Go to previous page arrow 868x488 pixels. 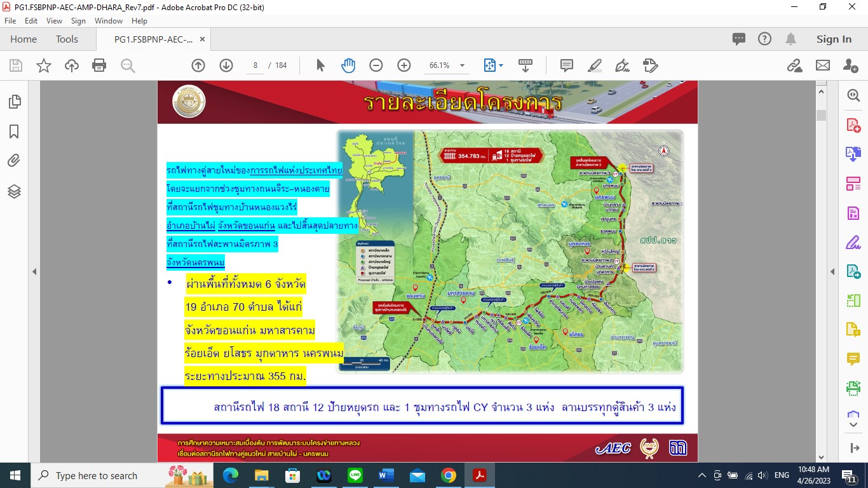pyautogui.click(x=198, y=65)
